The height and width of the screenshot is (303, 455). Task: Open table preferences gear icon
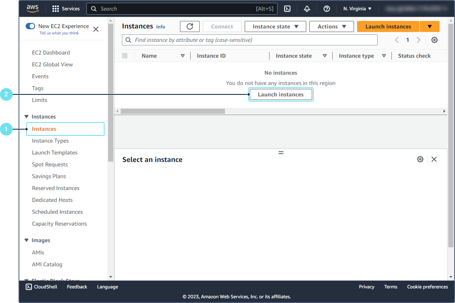[x=434, y=40]
